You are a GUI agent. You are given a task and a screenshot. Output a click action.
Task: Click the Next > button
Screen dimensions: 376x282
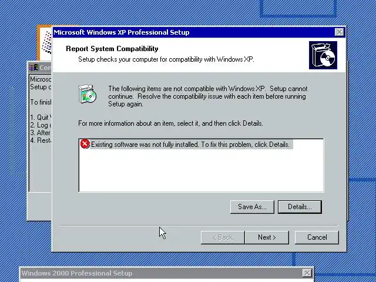pos(267,237)
